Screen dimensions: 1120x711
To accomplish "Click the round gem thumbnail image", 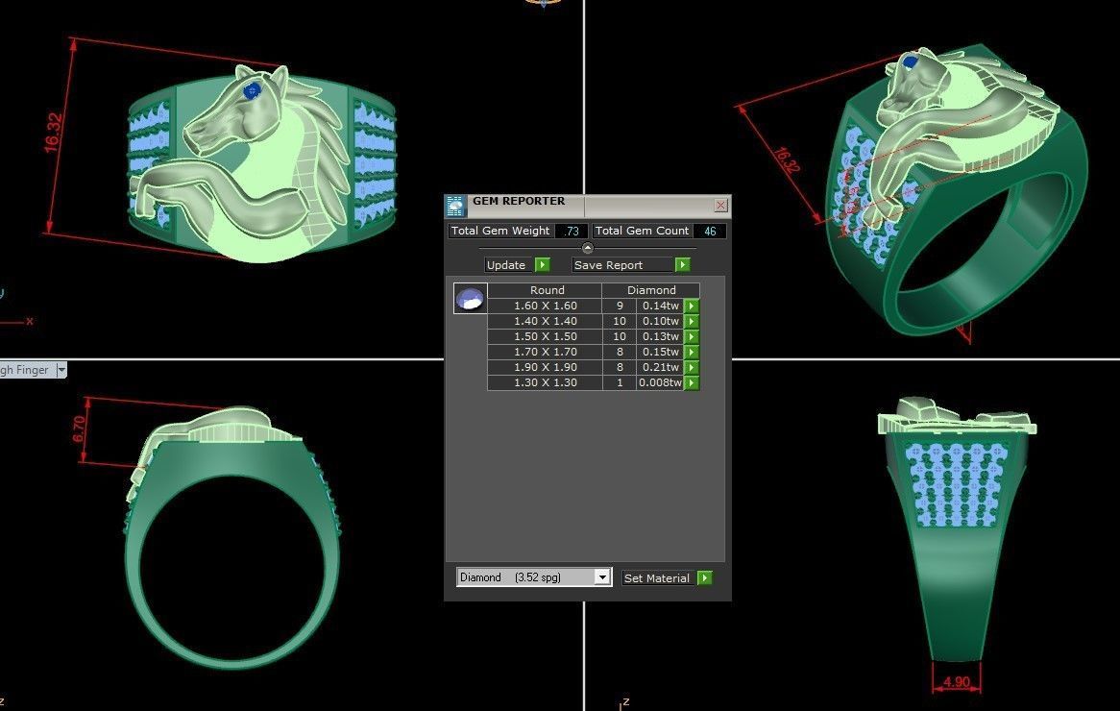I will [471, 298].
